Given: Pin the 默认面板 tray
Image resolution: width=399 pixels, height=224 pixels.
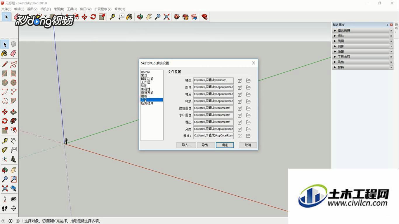Looking at the screenshot, I should pyautogui.click(x=388, y=25).
